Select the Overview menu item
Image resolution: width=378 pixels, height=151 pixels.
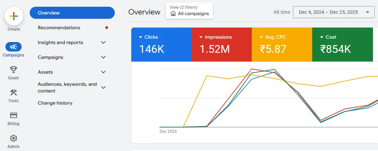72,13
